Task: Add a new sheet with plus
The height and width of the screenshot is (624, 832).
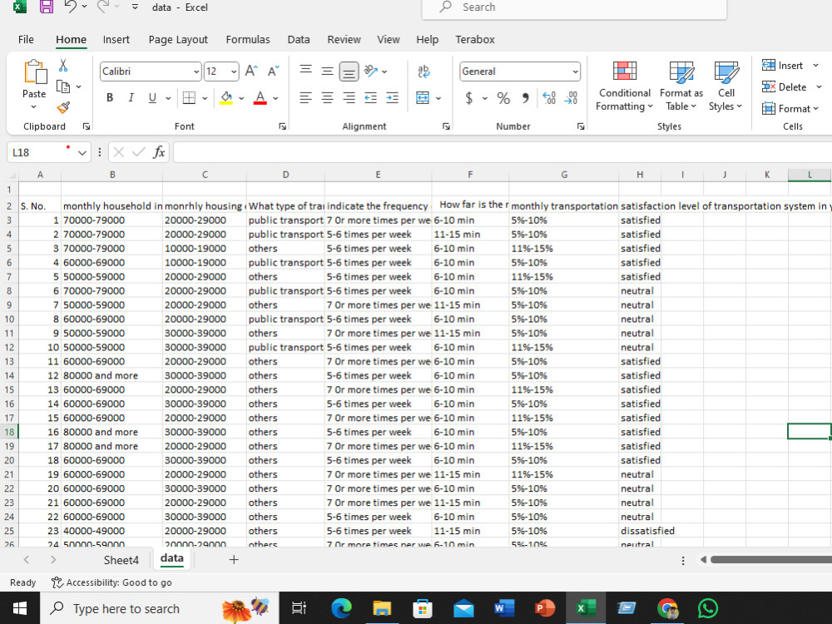Action: [234, 560]
